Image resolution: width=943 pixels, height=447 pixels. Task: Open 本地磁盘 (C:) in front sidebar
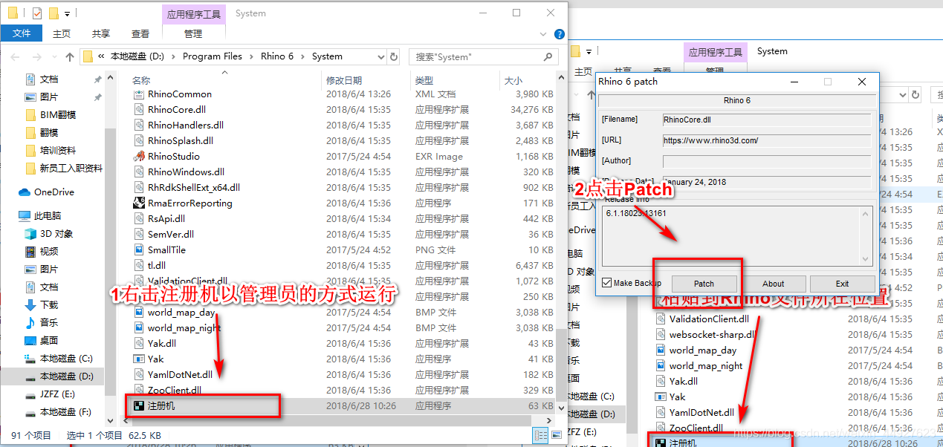tap(59, 359)
